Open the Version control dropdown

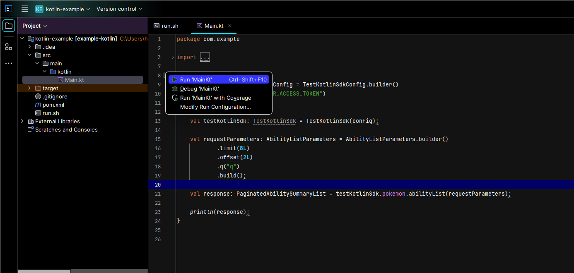coord(119,9)
